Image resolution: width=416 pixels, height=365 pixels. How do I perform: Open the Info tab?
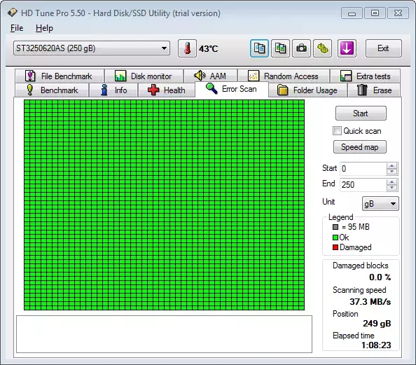(113, 90)
